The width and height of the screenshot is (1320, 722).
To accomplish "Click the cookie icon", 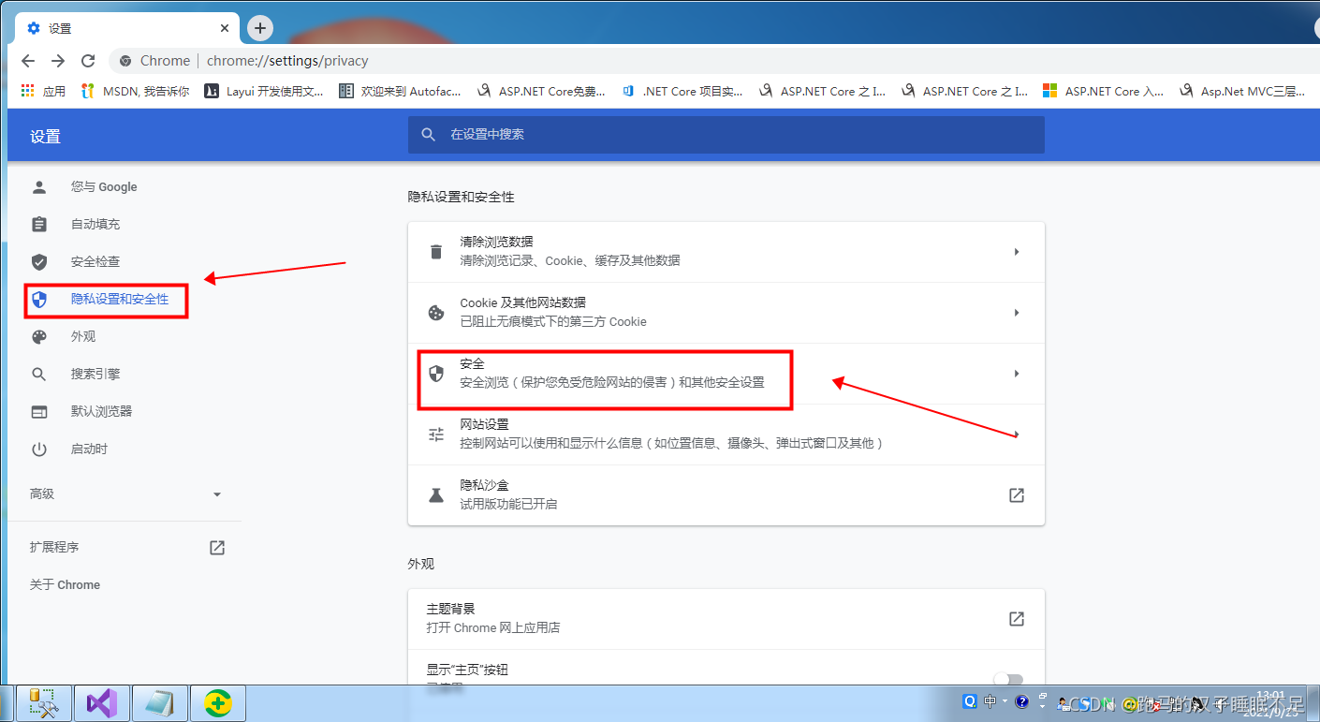I will pos(436,313).
